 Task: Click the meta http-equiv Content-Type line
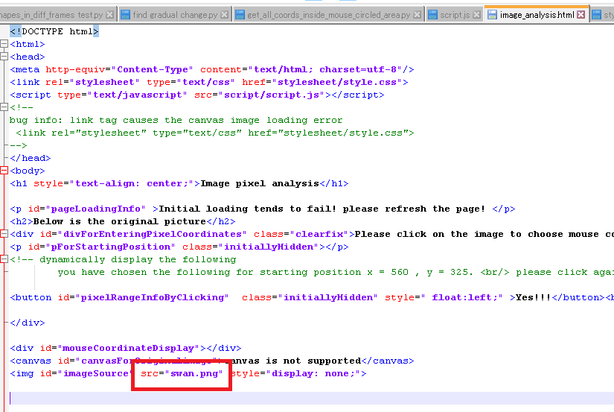(x=212, y=70)
